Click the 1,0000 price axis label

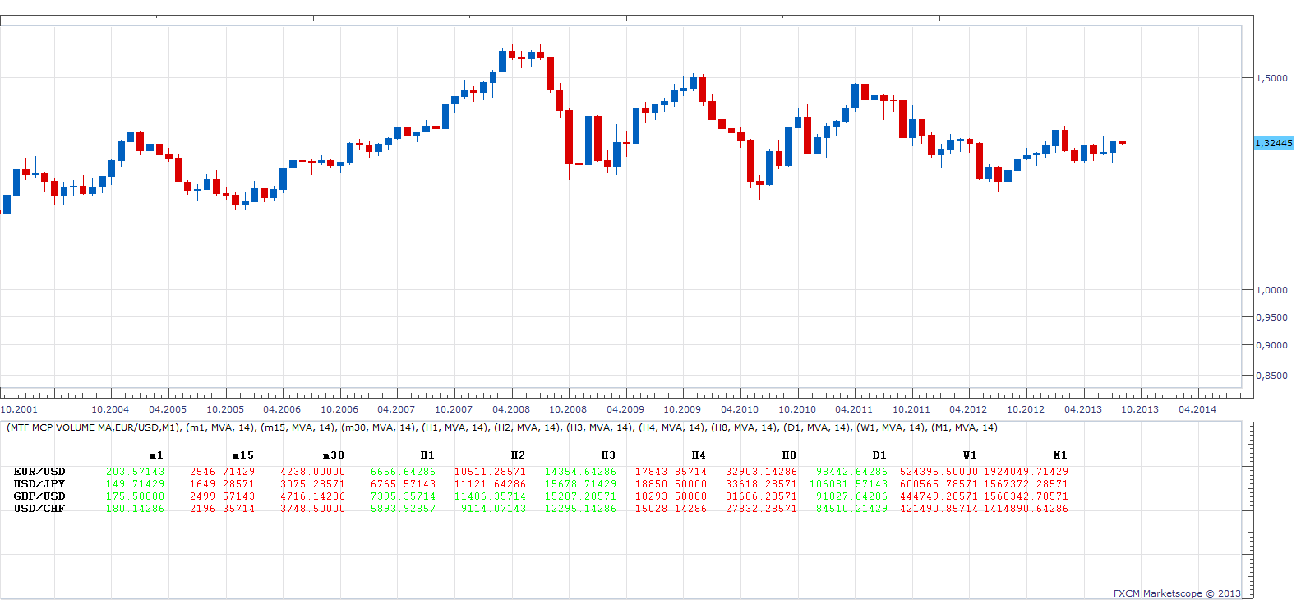click(1272, 290)
